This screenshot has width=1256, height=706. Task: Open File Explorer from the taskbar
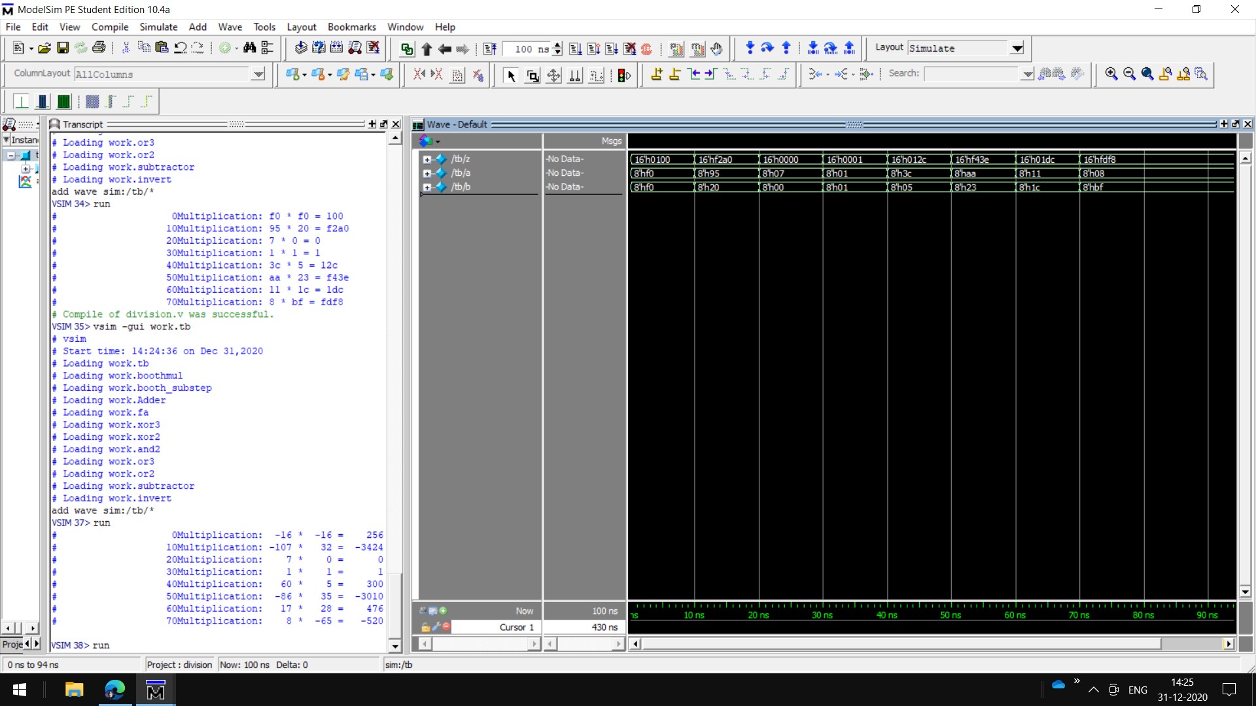point(74,690)
